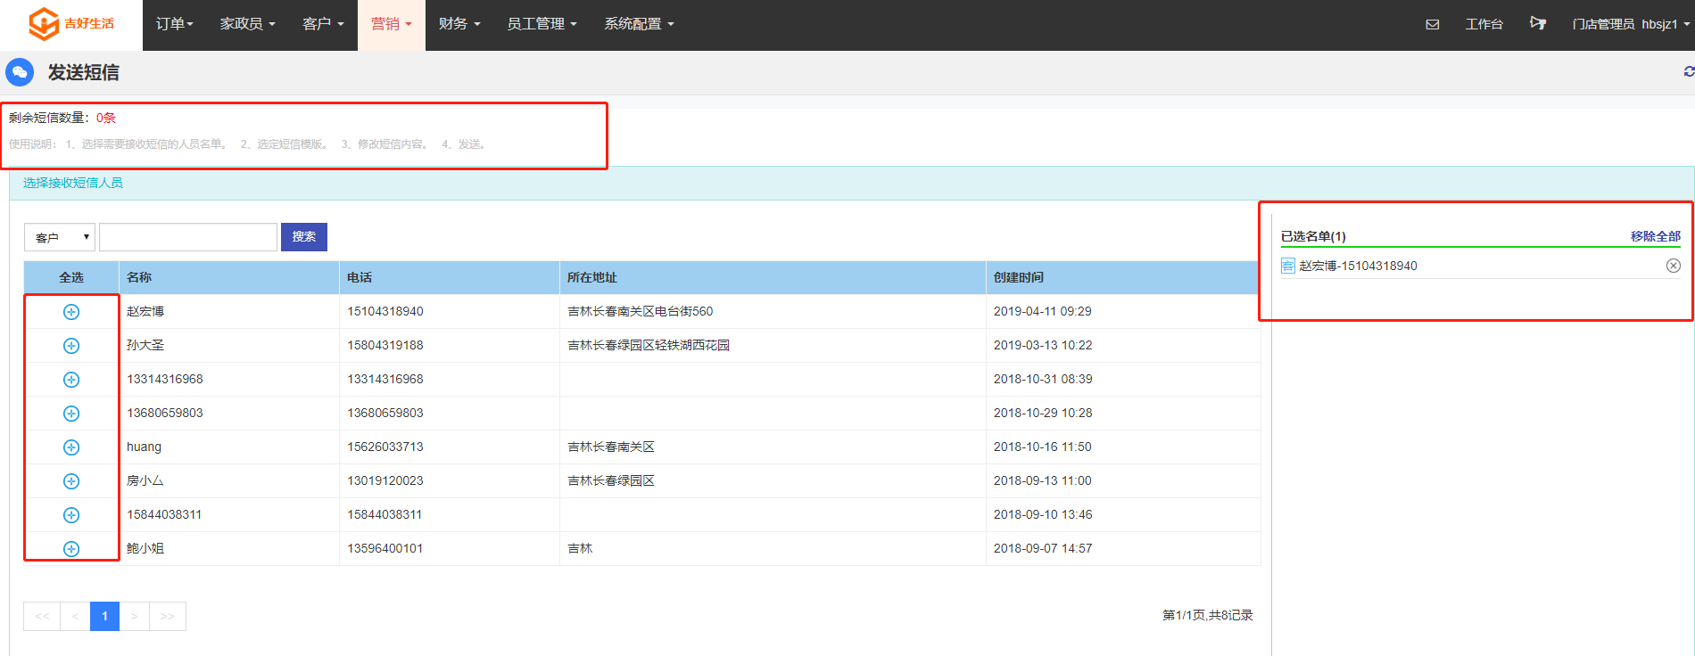The image size is (1695, 656).
Task: Open the 家政员 menu
Action: 247,24
